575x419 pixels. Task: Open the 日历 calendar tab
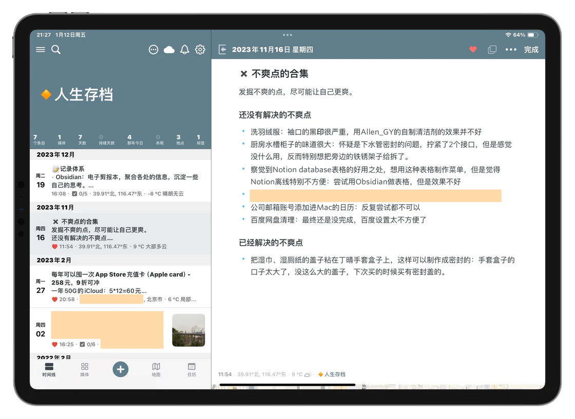click(191, 370)
